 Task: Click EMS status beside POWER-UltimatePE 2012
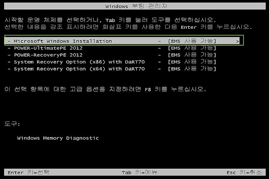click(192, 48)
